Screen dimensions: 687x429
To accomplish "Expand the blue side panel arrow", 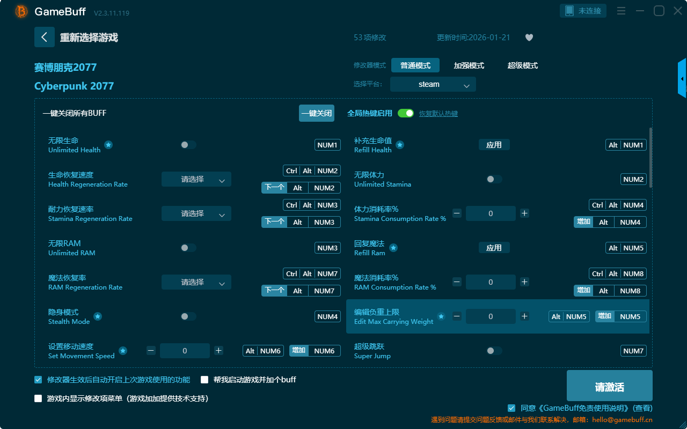I will [682, 79].
